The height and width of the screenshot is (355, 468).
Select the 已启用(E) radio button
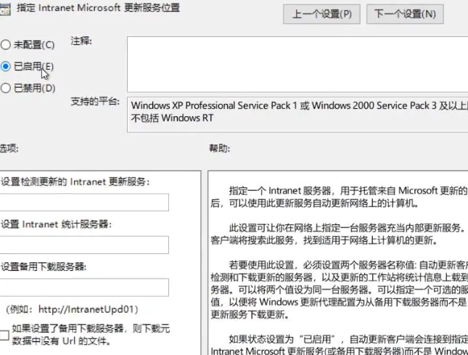click(6, 66)
